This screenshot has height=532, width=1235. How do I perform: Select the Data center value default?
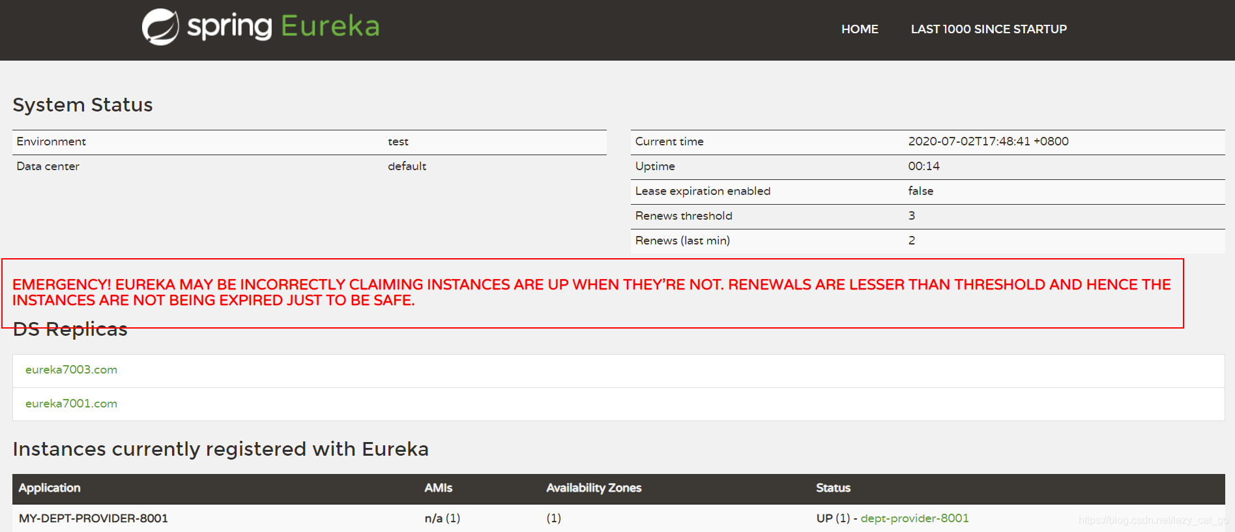coord(407,166)
